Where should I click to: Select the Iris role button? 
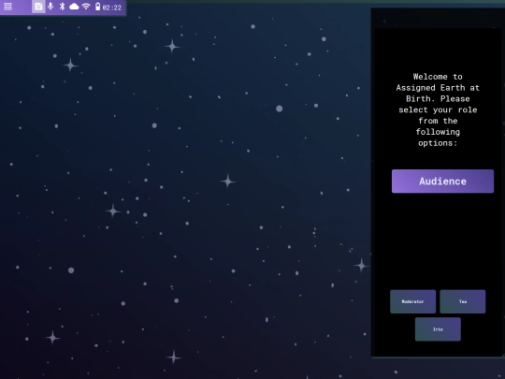(438, 329)
